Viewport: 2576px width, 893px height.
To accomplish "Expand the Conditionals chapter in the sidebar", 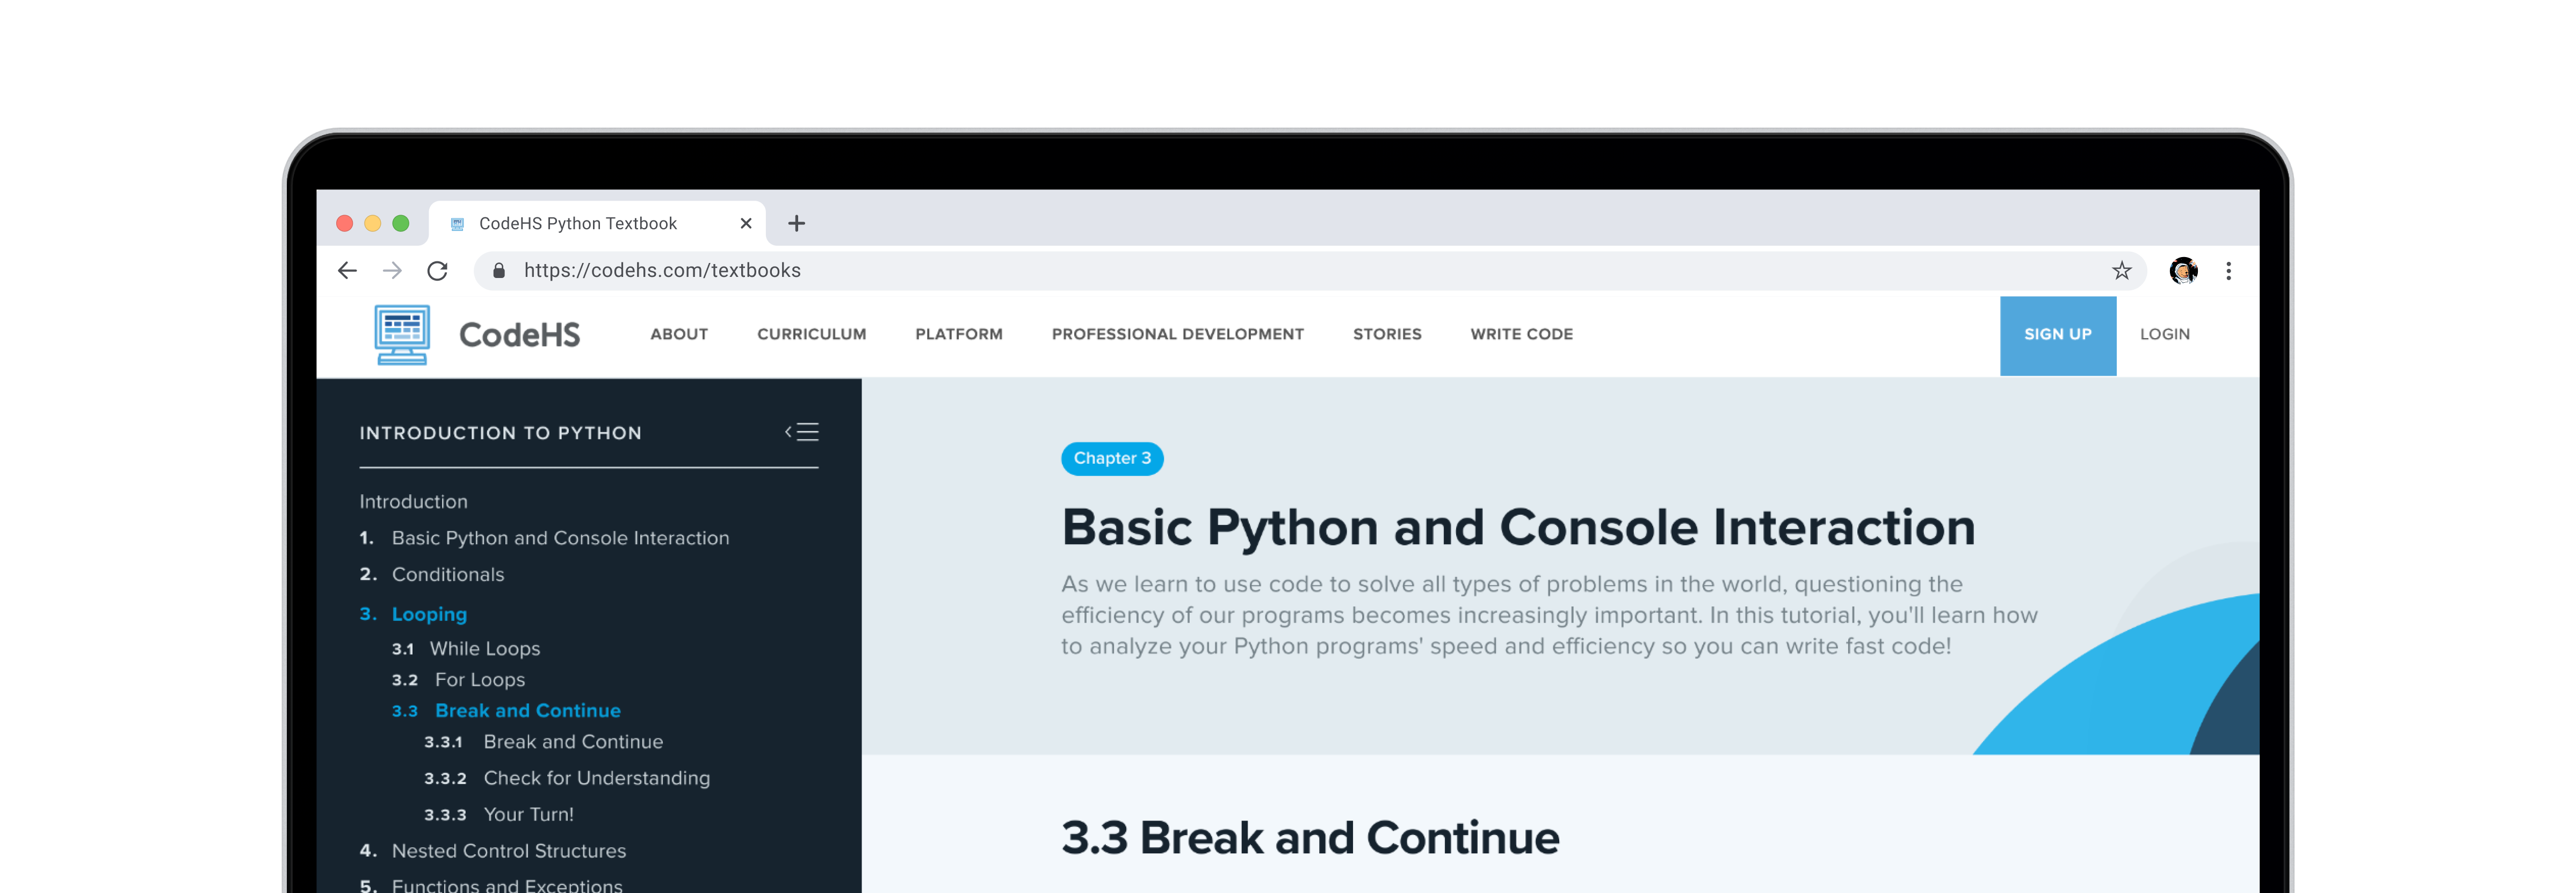I will tap(447, 574).
